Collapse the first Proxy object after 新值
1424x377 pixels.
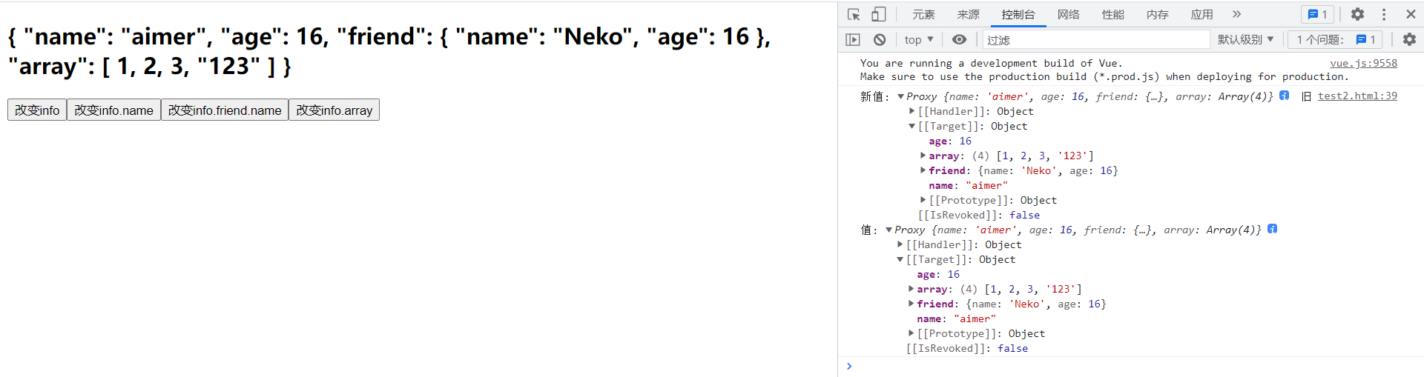tap(900, 96)
